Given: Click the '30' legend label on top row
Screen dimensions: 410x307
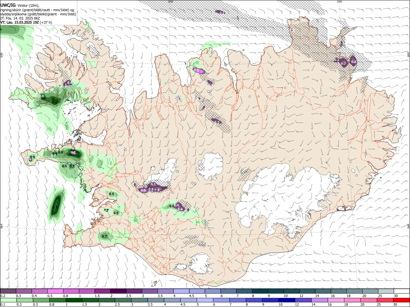Looking at the screenshot, I should [396, 296].
